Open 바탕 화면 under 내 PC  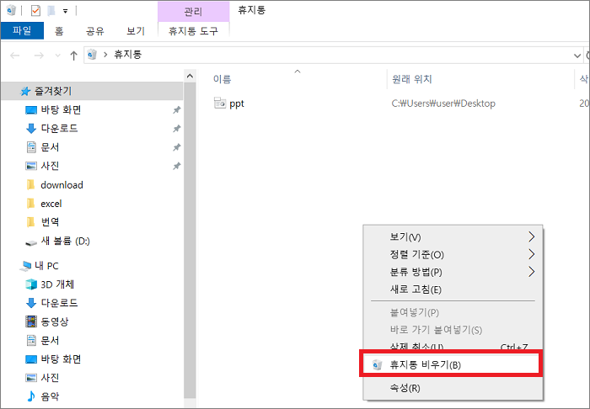pyautogui.click(x=61, y=359)
